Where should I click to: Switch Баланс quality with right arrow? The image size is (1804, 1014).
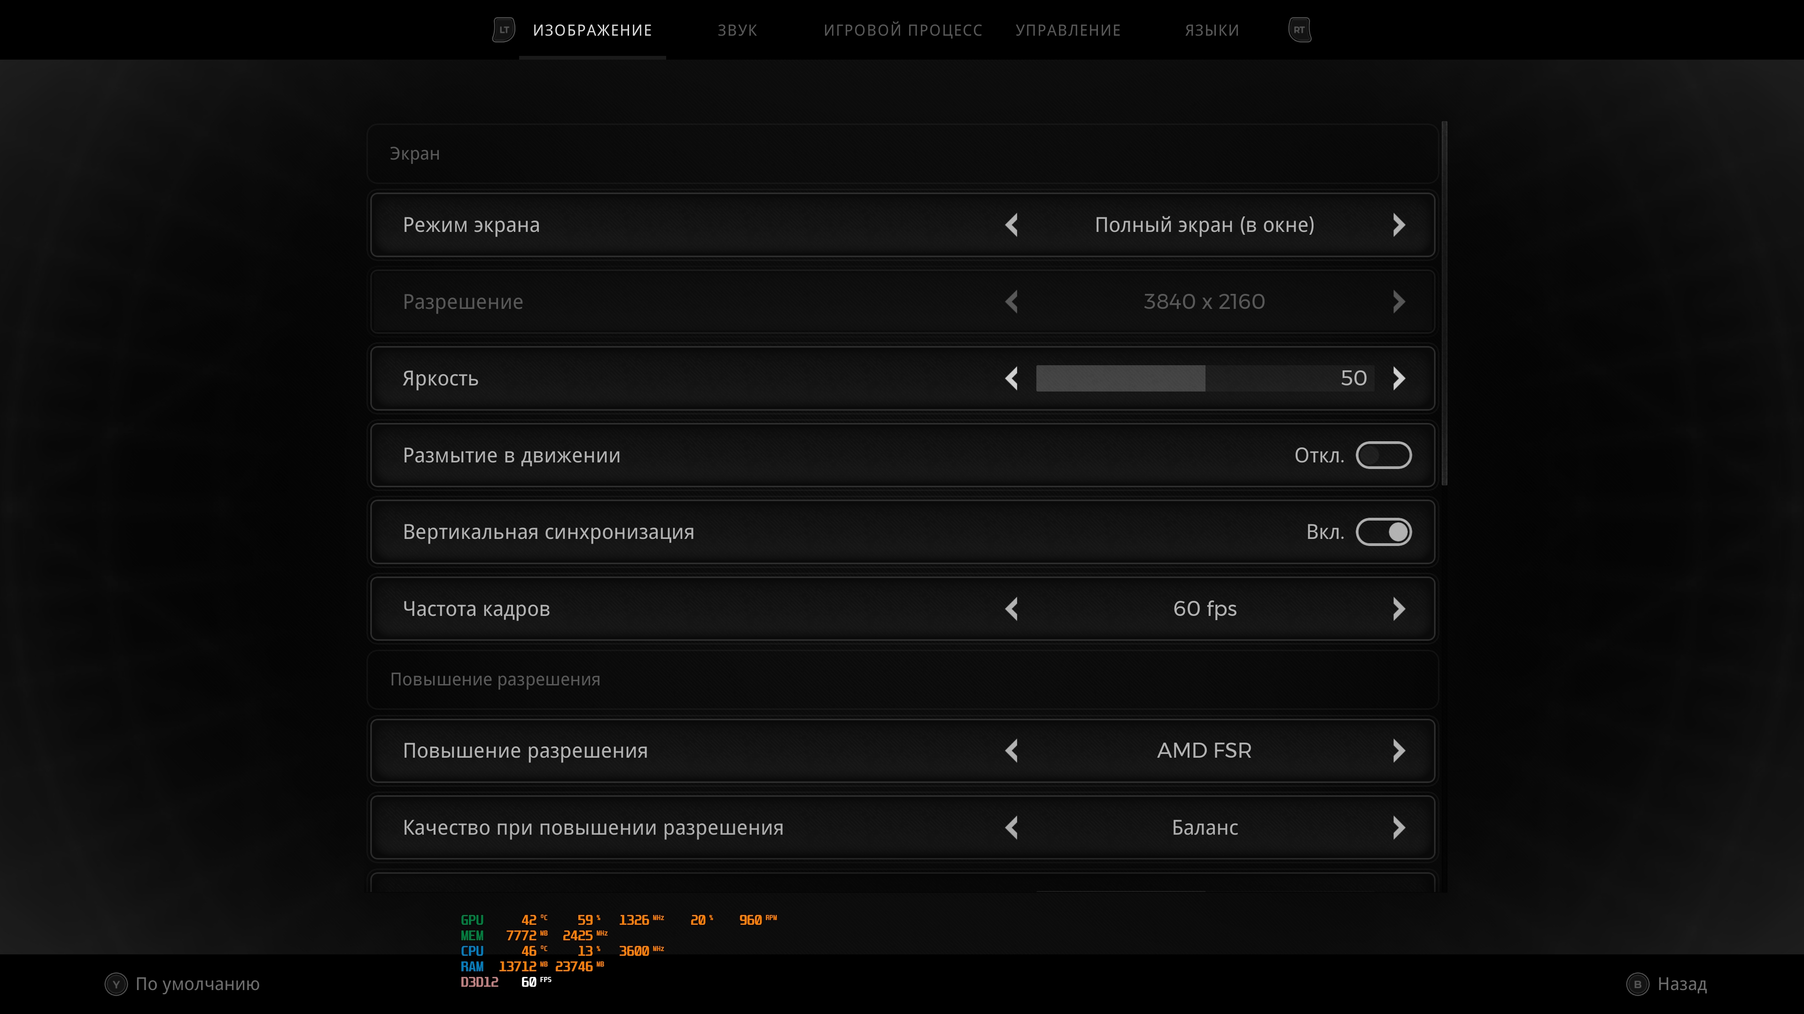click(x=1399, y=828)
